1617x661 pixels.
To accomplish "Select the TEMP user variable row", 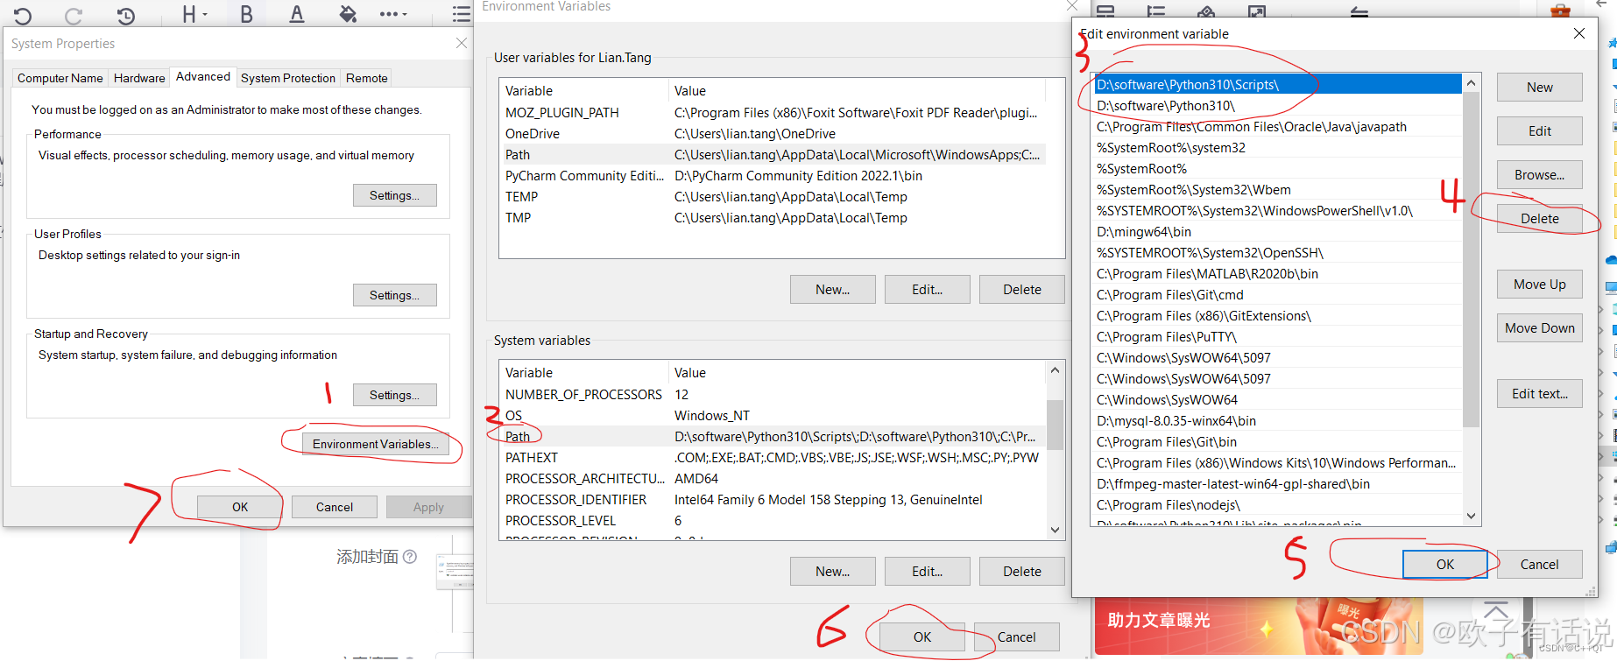I will 773,197.
